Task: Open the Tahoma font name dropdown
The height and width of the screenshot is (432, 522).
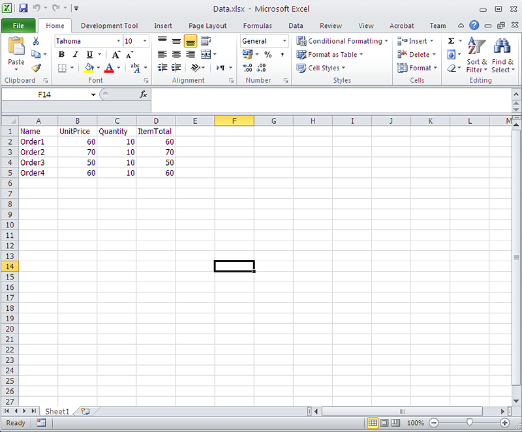Action: click(118, 41)
